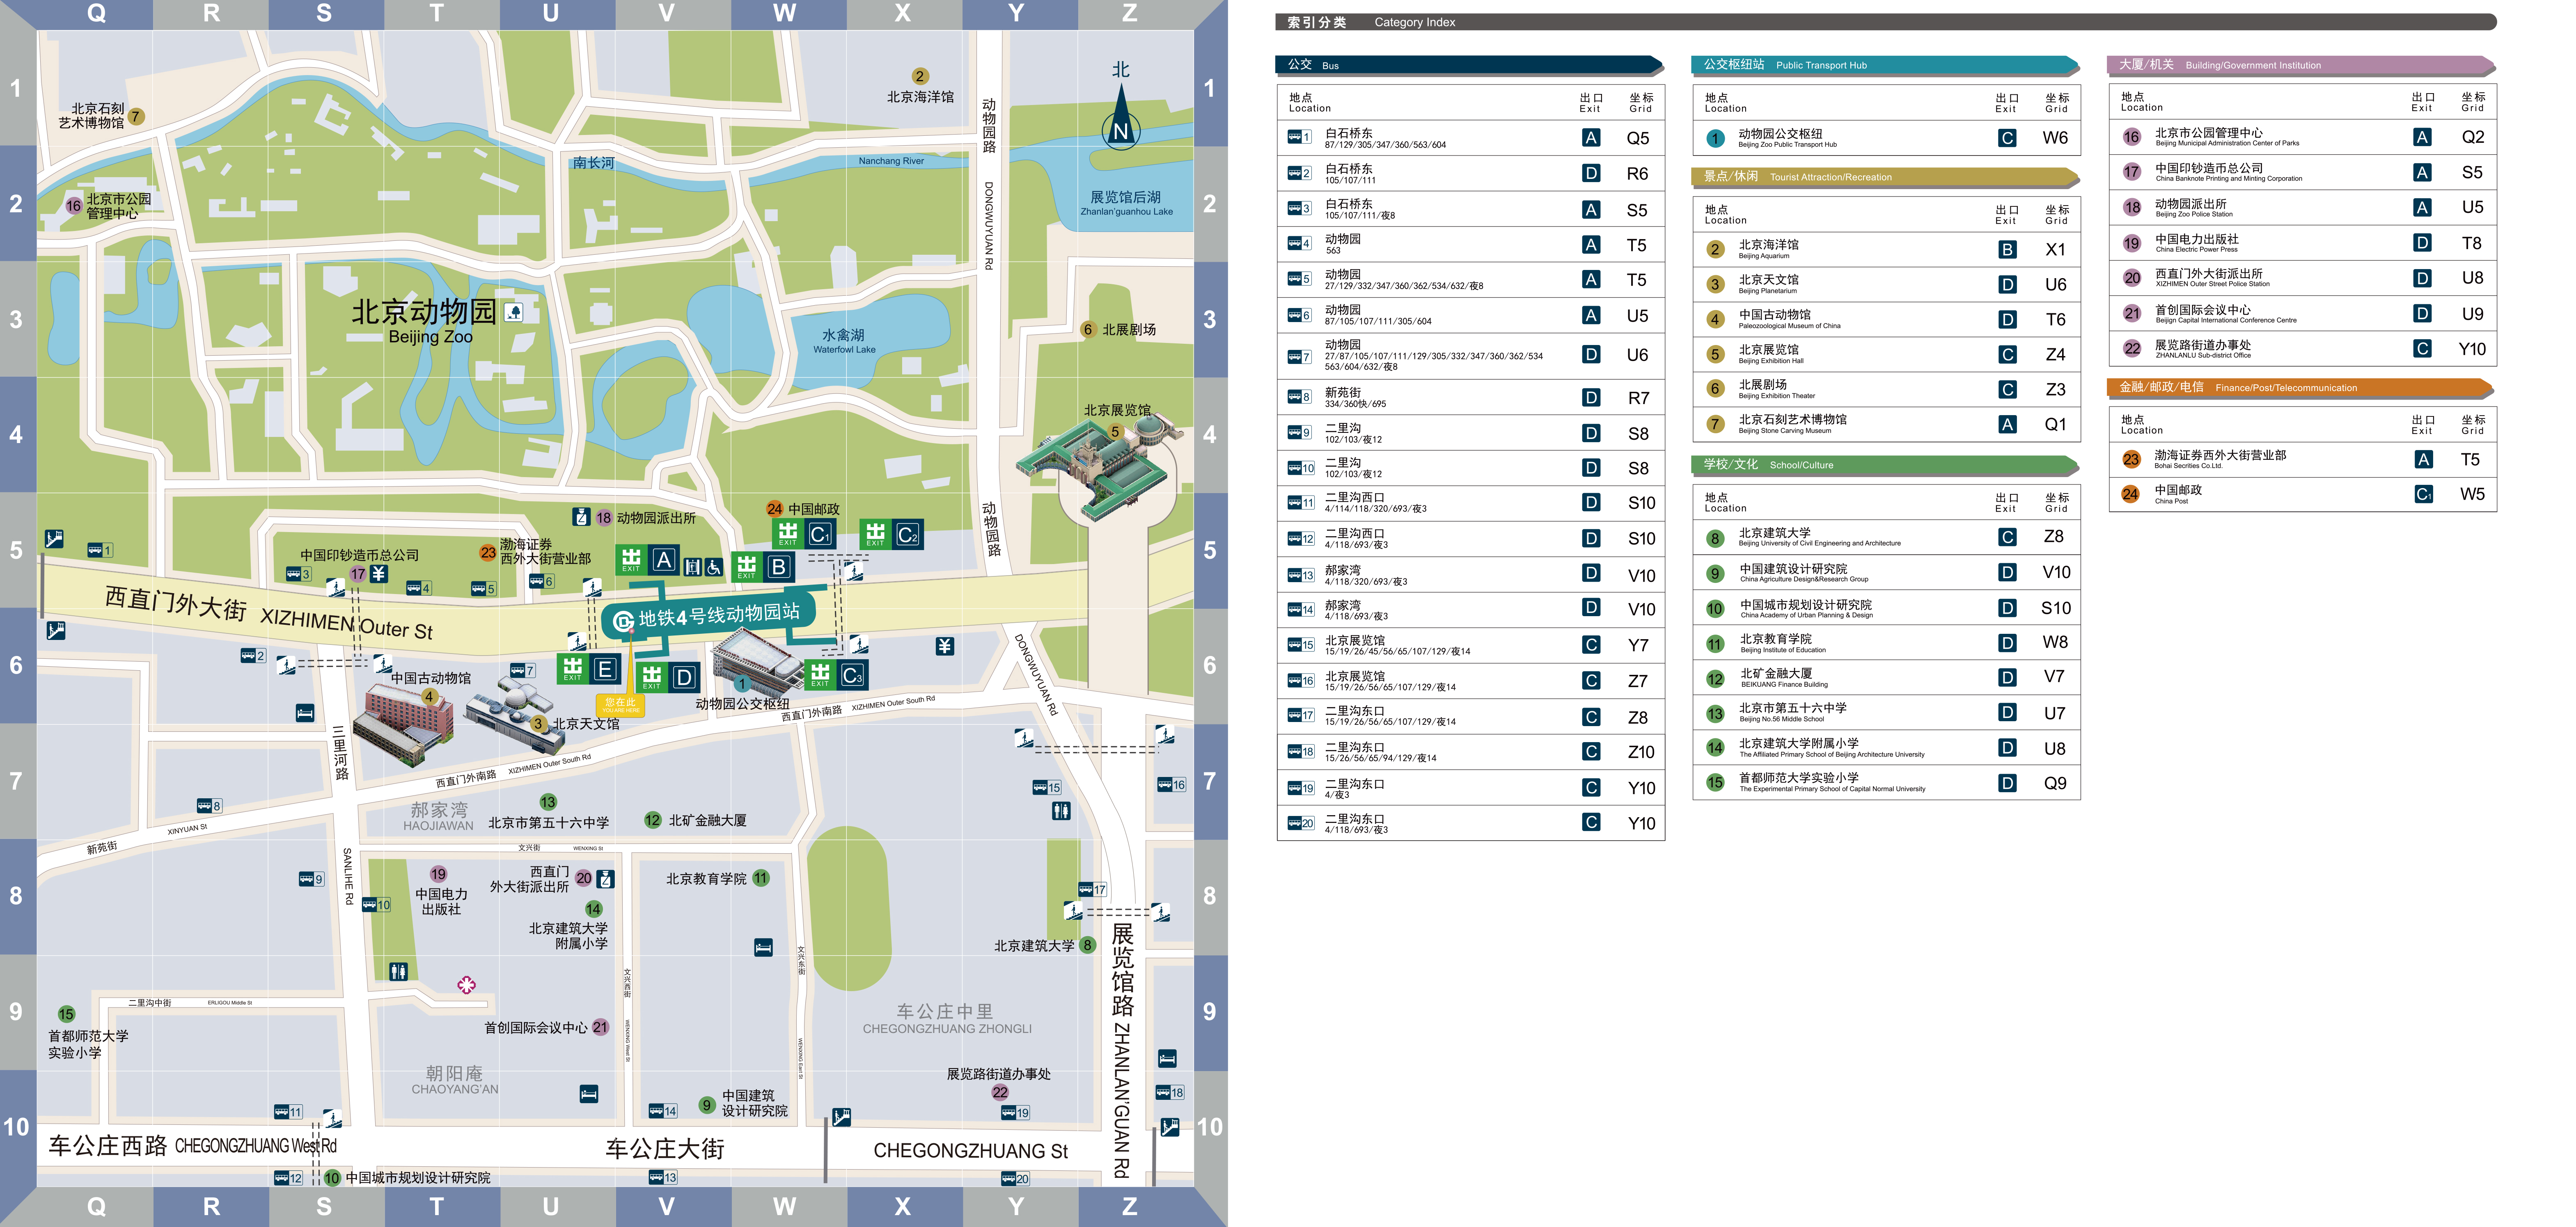Click the north compass arrow

click(x=1121, y=117)
